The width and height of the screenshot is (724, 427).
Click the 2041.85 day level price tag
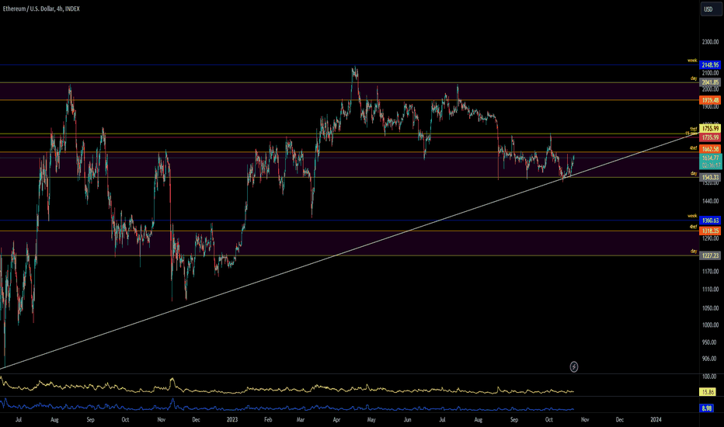click(709, 82)
